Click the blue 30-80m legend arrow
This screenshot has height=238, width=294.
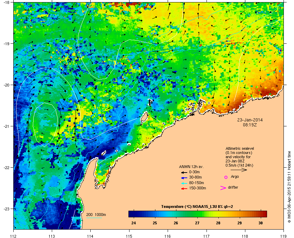point(184,177)
